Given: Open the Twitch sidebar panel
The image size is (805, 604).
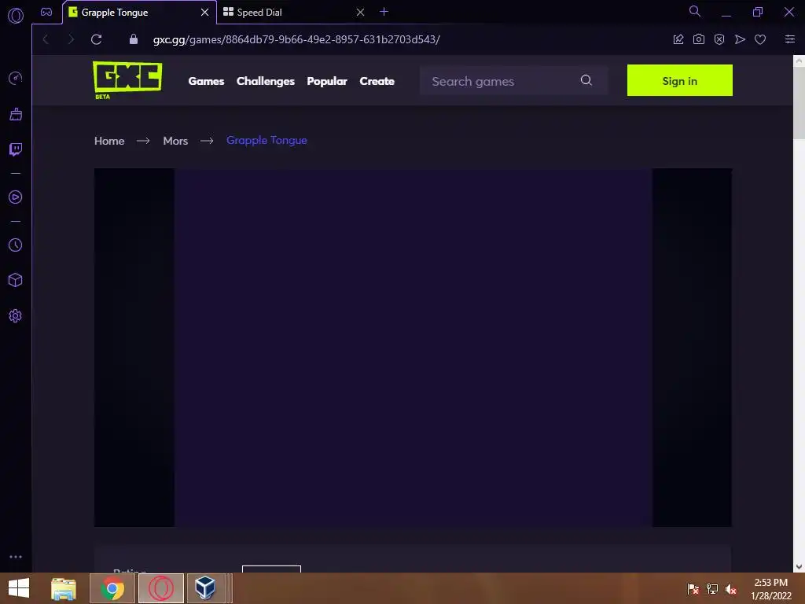Looking at the screenshot, I should coord(16,149).
